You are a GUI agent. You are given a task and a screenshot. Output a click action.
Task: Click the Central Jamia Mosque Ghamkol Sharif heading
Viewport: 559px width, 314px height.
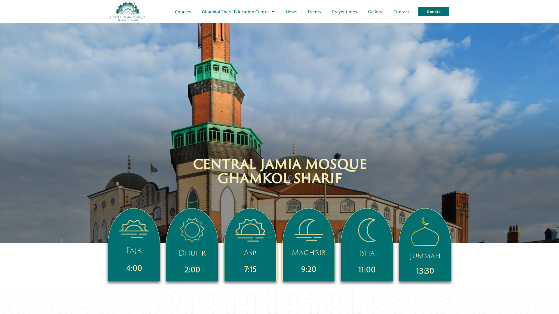click(279, 171)
